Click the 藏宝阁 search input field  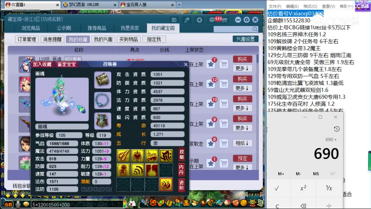pyautogui.click(x=233, y=29)
